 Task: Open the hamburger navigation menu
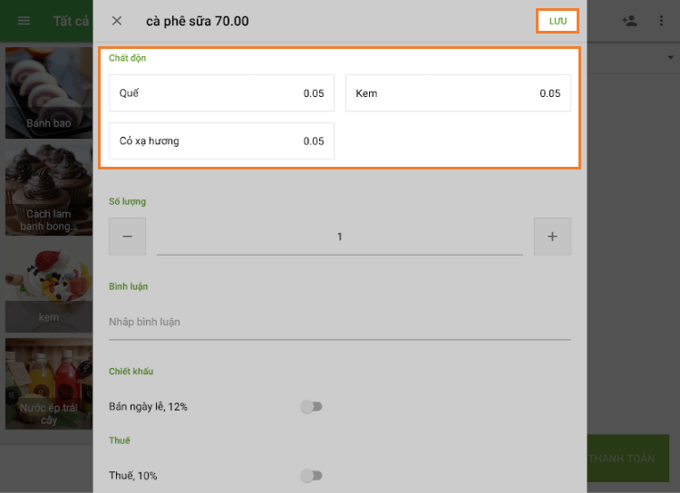click(24, 21)
